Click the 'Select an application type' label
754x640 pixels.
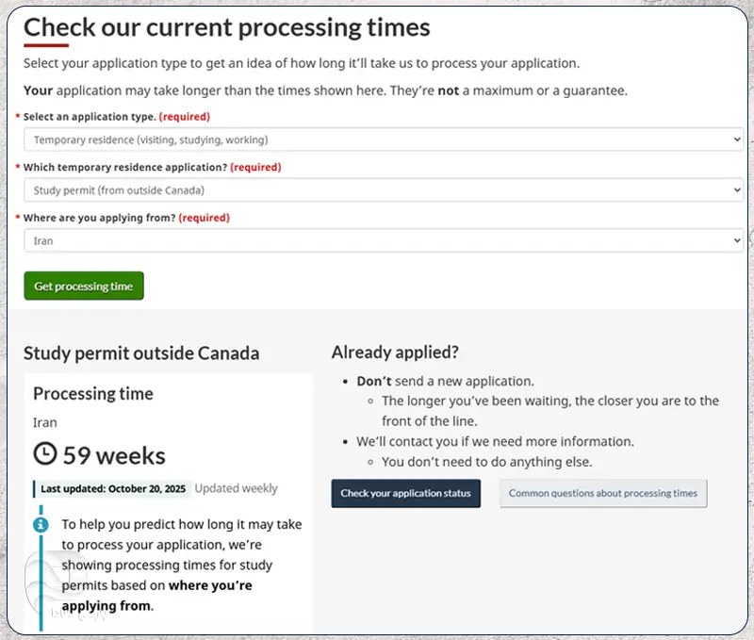pos(90,117)
